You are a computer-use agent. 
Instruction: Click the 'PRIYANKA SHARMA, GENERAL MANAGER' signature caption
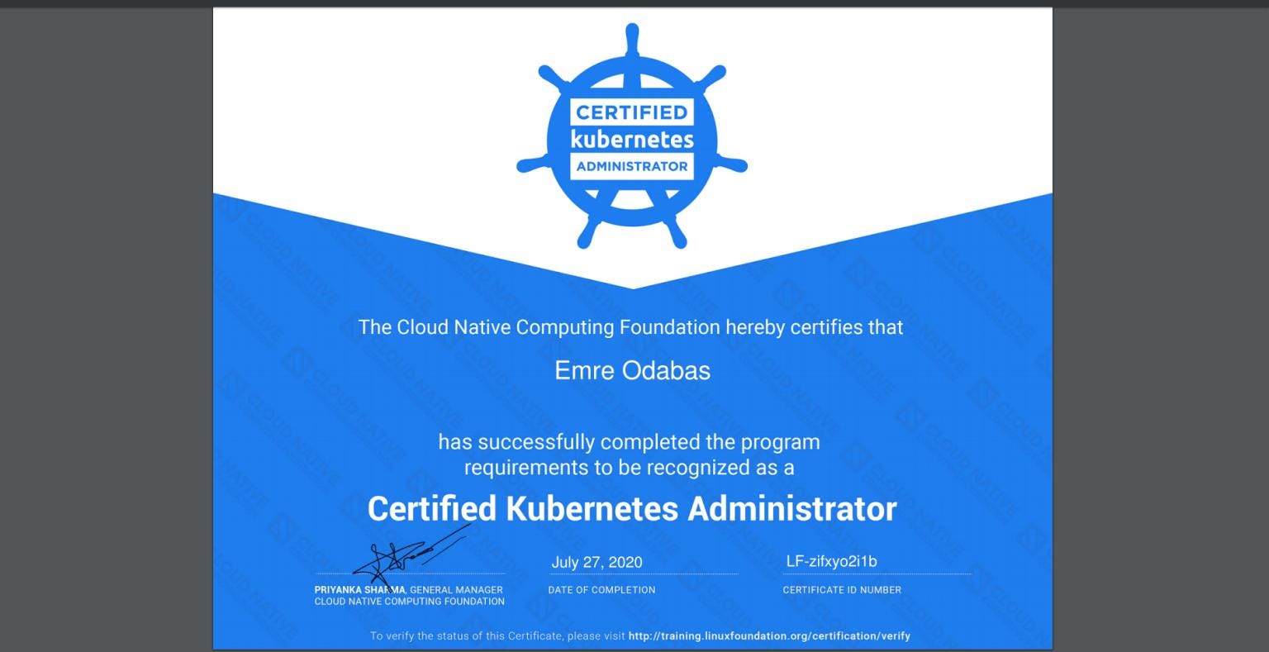(408, 590)
